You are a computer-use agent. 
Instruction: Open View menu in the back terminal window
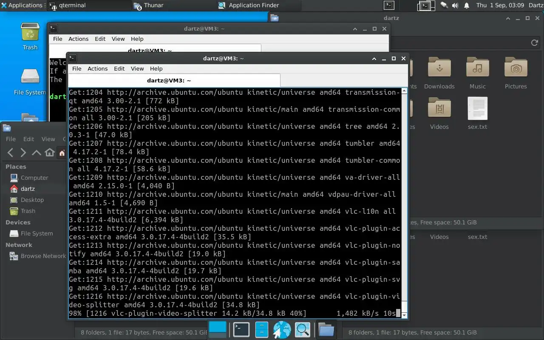coord(118,39)
